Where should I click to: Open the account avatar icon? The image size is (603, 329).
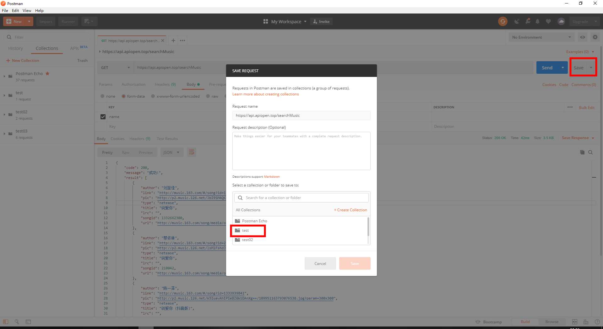click(x=561, y=21)
